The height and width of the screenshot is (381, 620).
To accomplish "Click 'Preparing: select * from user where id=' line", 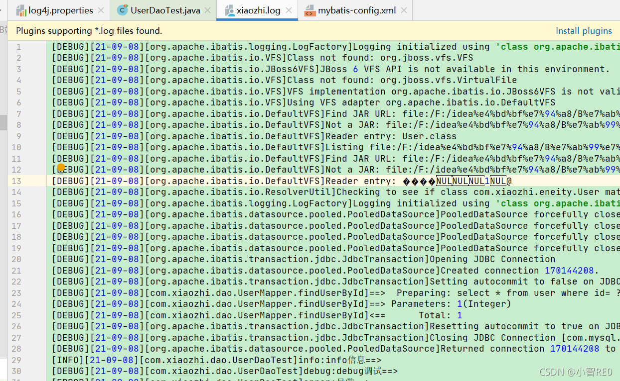I will tap(335, 293).
